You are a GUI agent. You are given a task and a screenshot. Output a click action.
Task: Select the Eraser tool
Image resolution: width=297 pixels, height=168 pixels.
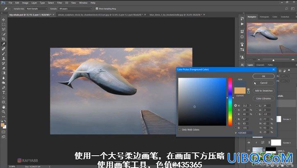(x=3, y=68)
